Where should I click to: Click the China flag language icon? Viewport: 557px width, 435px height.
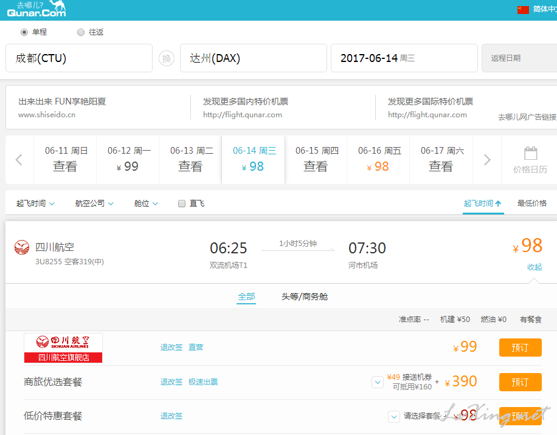[x=523, y=10]
